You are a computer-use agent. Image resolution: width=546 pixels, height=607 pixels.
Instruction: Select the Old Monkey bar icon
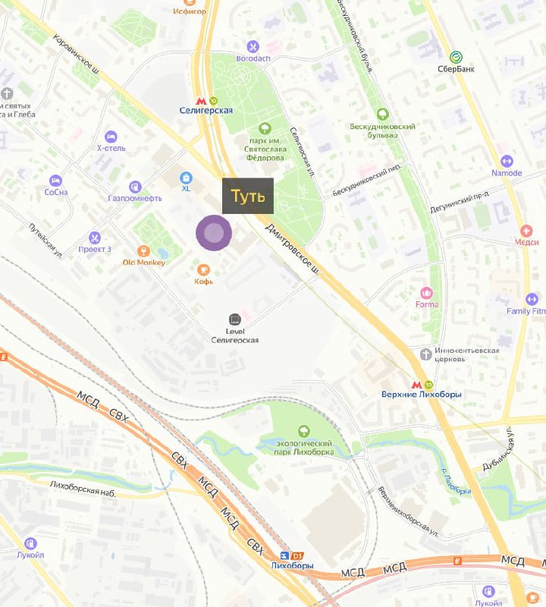143,251
